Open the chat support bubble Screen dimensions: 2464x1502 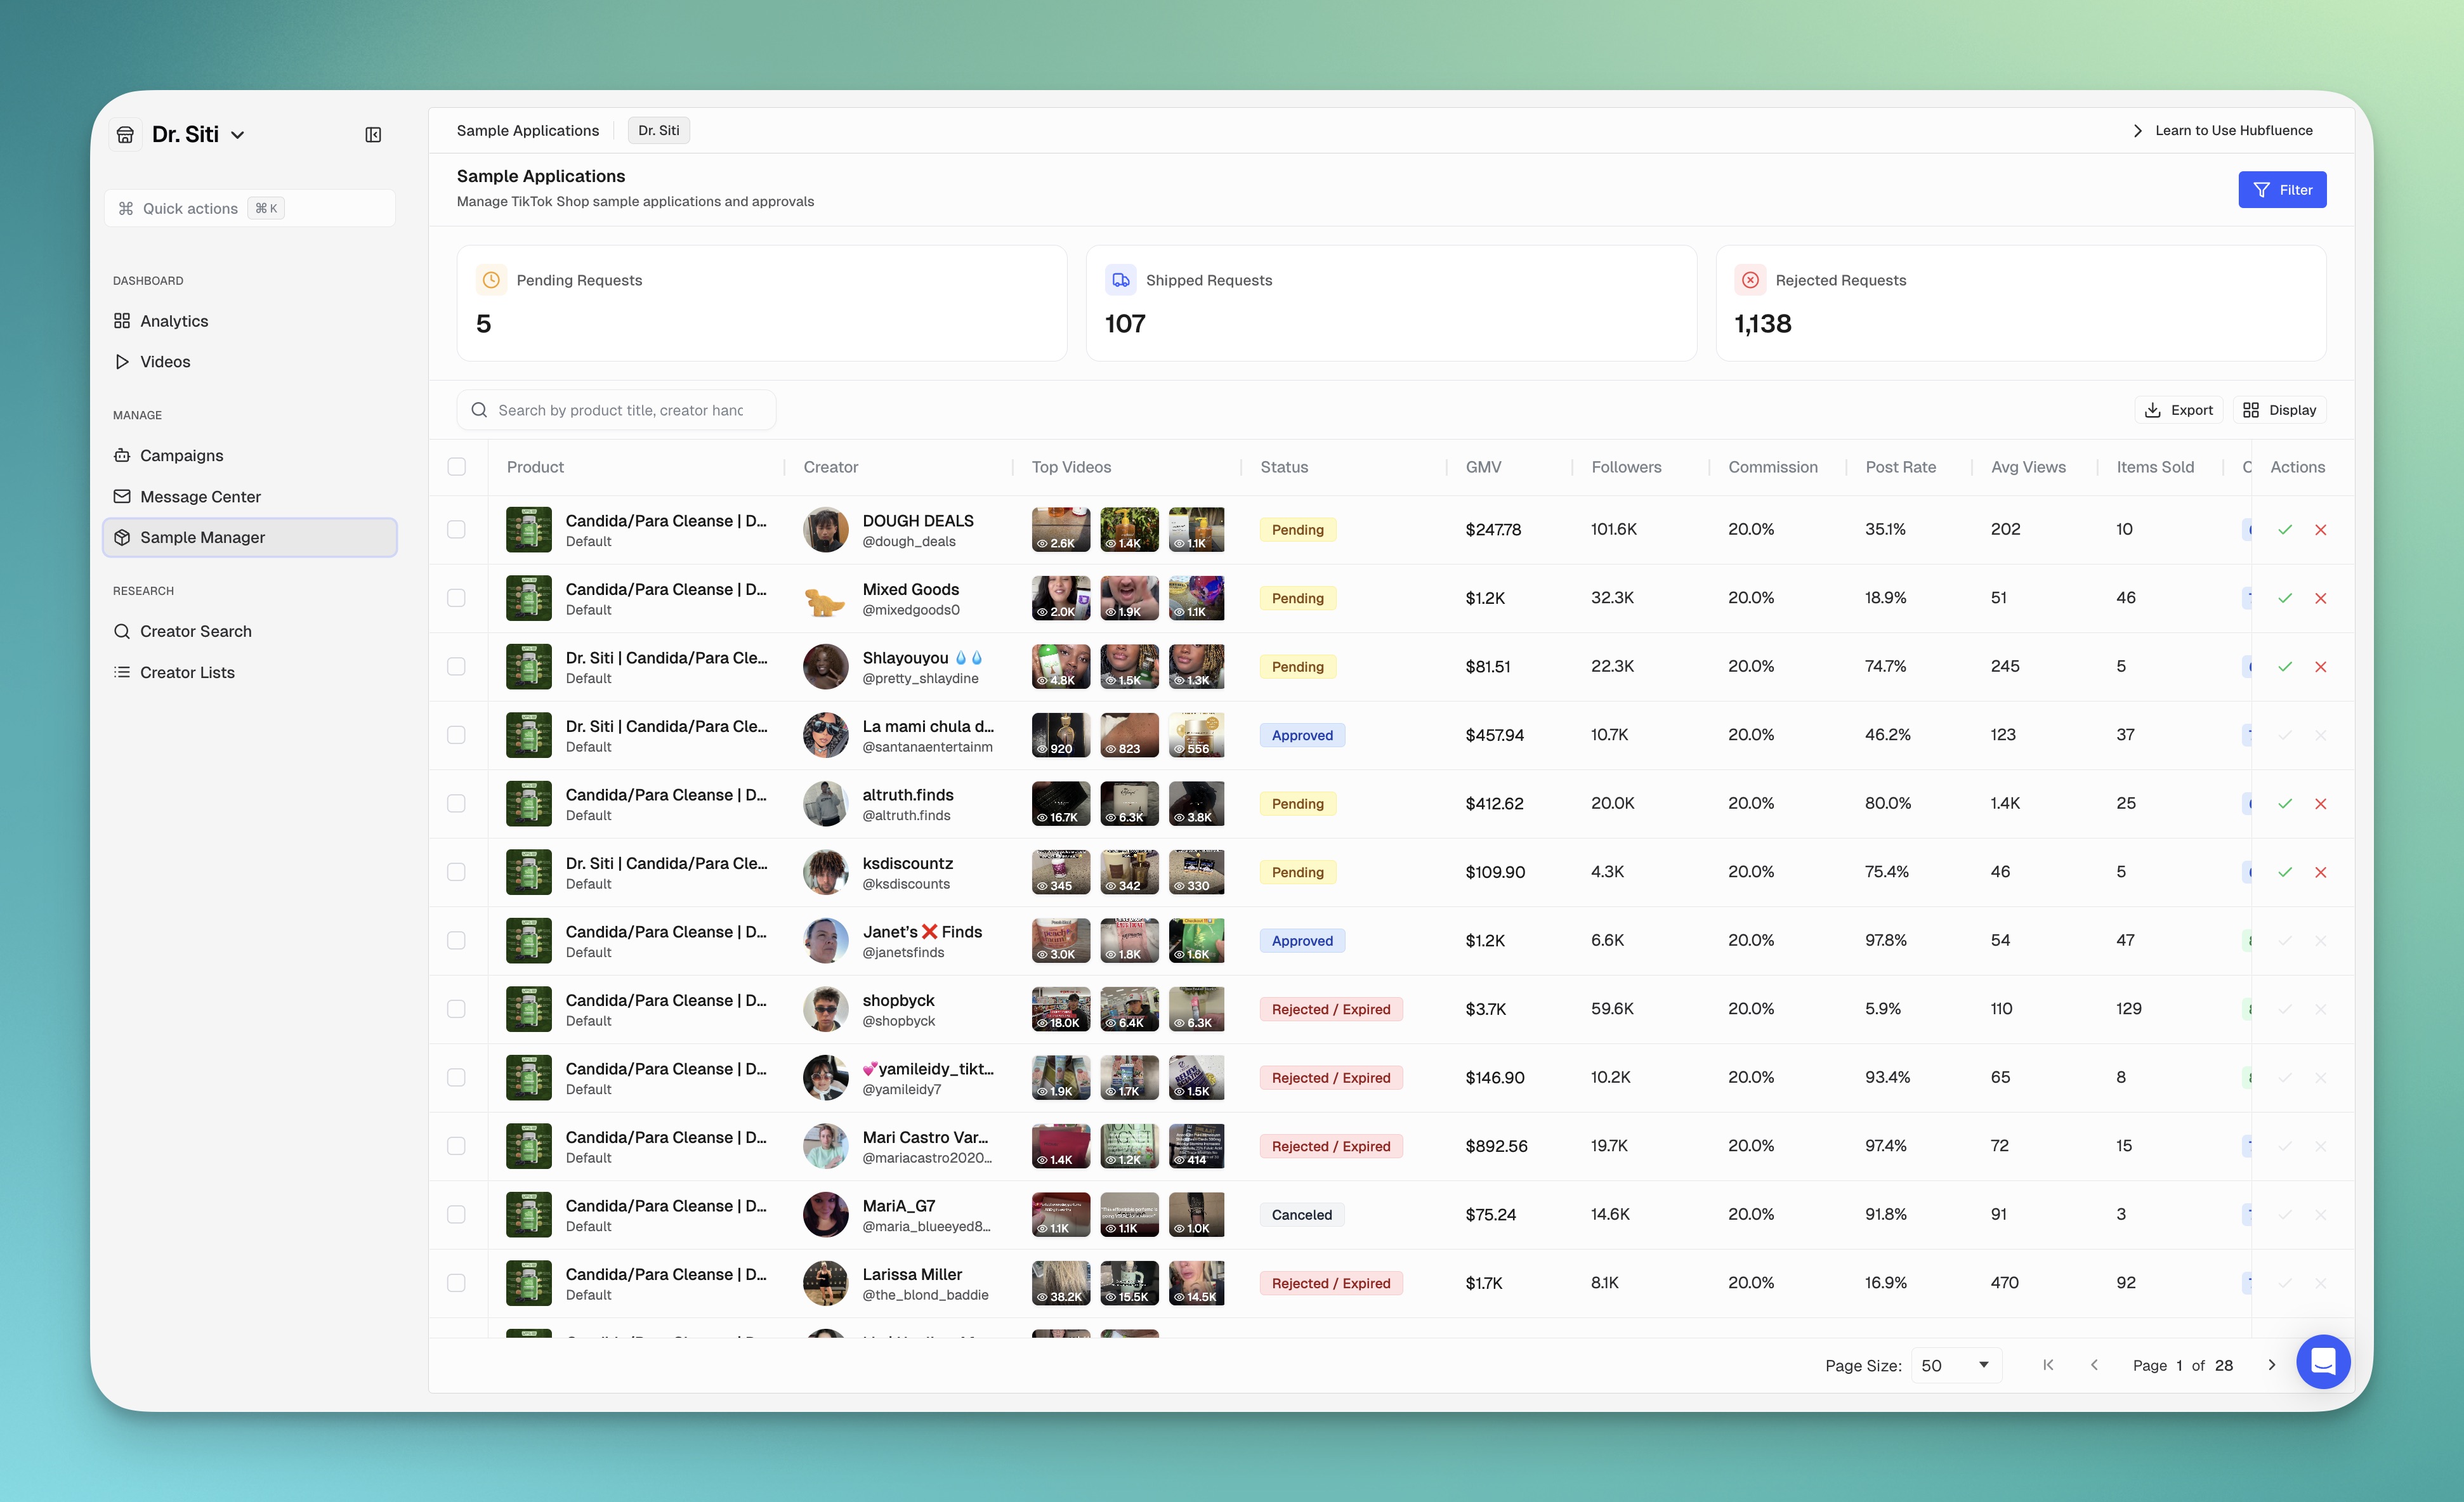(2322, 1361)
